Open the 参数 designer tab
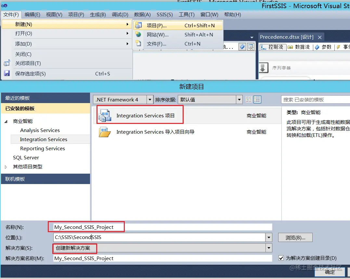The width and height of the screenshot is (350, 279). click(323, 47)
